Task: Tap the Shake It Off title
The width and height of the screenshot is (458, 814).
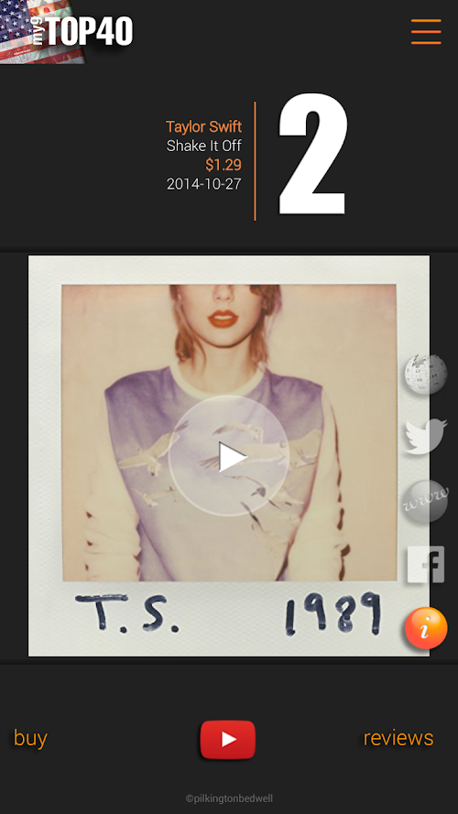Action: pyautogui.click(x=203, y=146)
